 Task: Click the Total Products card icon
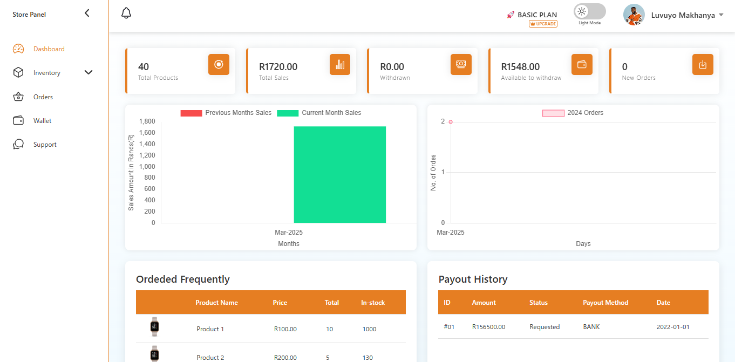pyautogui.click(x=219, y=65)
